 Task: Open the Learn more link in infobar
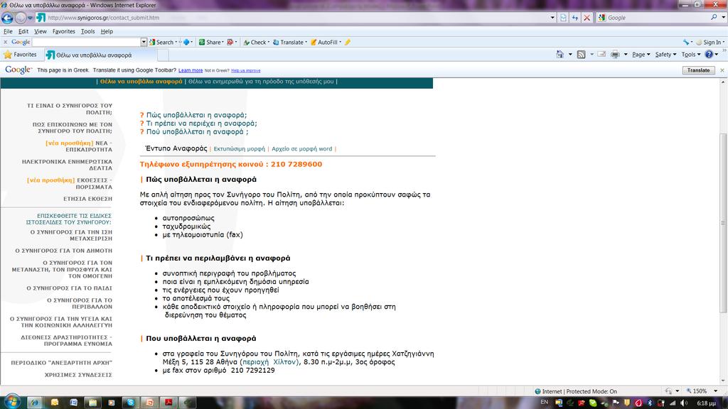[x=191, y=70]
